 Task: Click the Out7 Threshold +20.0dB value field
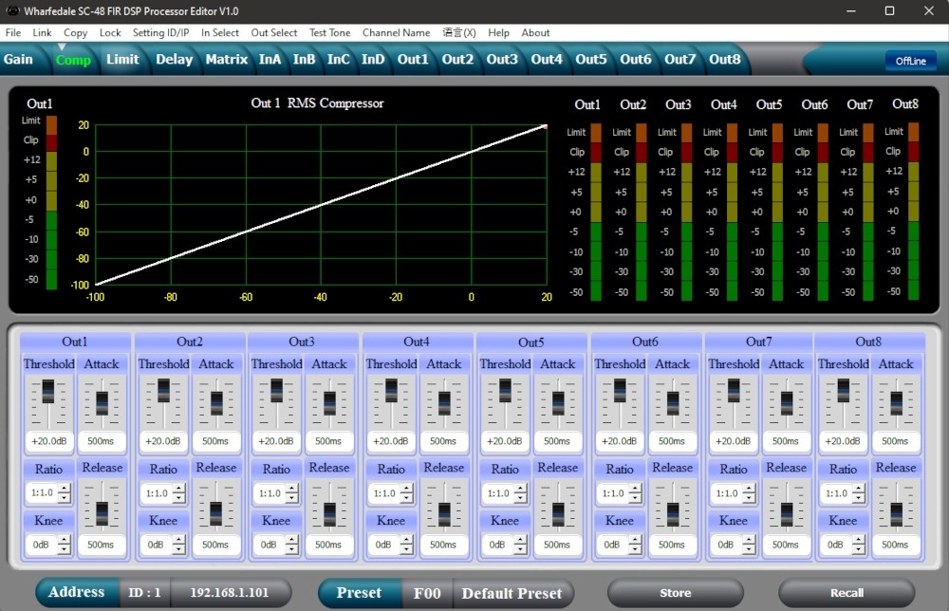click(x=733, y=441)
